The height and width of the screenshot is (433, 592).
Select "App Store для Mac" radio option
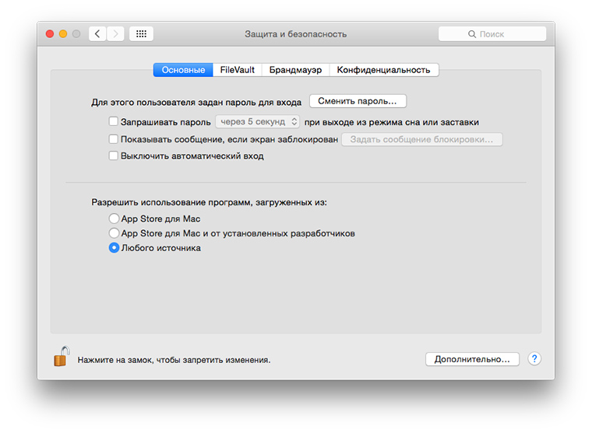click(x=114, y=218)
